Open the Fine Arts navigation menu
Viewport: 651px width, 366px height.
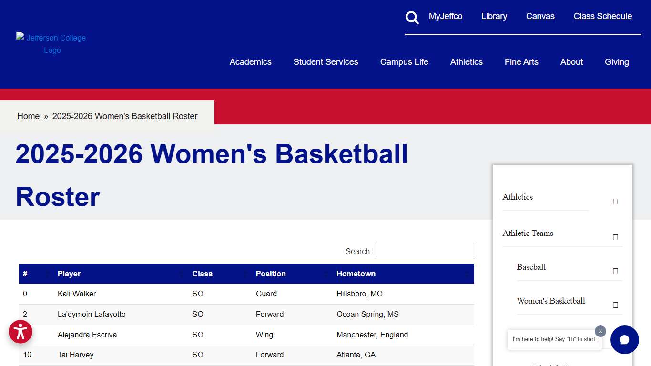[x=521, y=61]
